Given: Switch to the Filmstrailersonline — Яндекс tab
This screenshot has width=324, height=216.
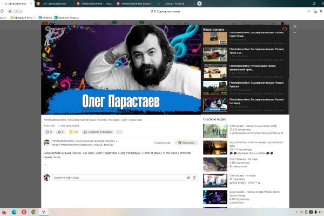Looking at the screenshot, I should point(93,4).
